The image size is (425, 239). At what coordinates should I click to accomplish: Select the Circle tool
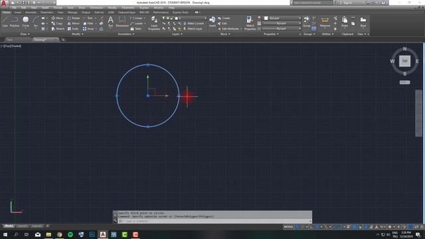25,21
